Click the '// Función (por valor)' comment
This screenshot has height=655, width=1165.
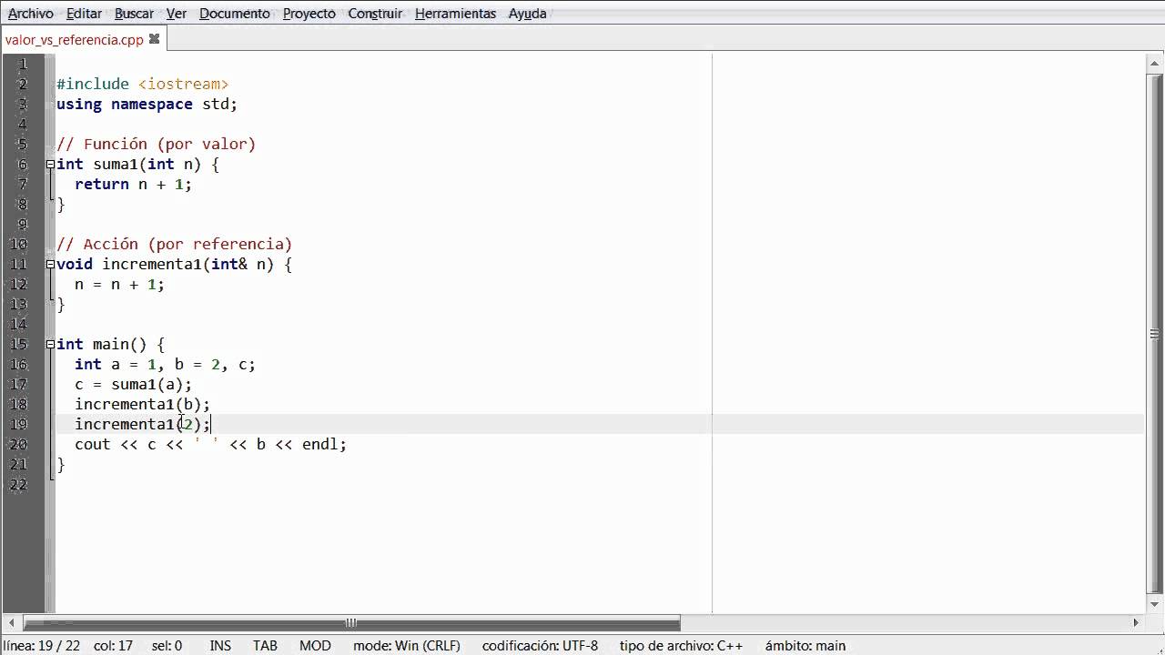(x=156, y=144)
